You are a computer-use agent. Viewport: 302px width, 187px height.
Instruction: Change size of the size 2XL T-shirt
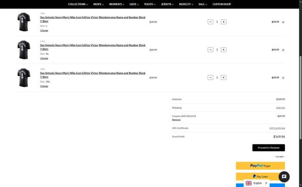[44, 86]
